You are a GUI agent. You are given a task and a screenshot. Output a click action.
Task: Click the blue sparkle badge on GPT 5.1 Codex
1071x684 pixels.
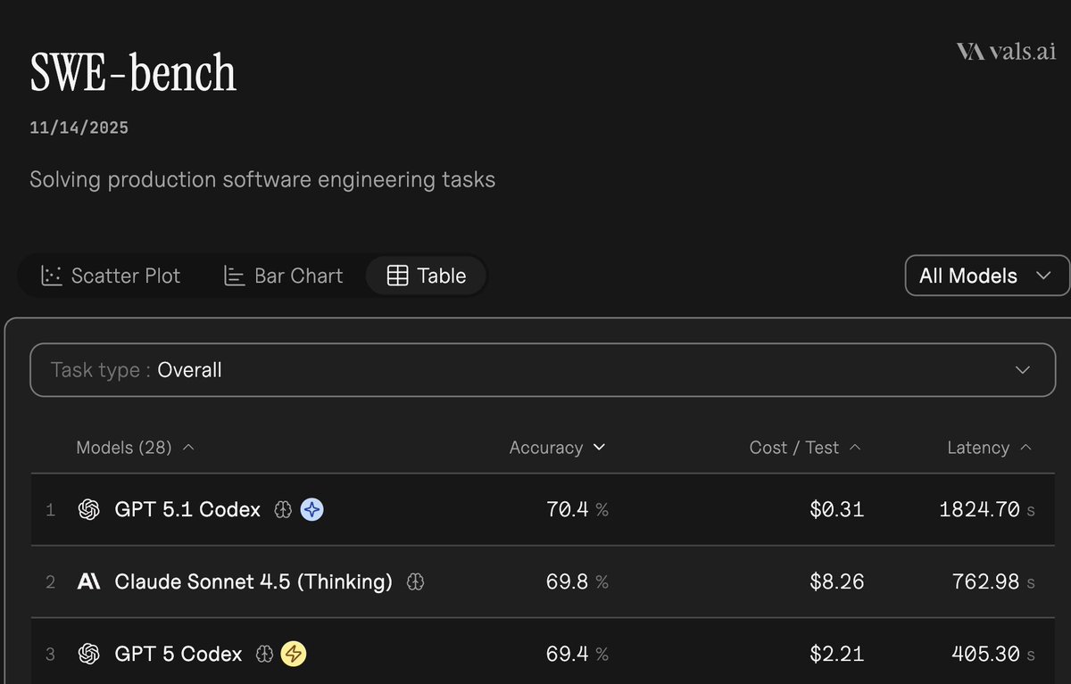[x=311, y=509]
